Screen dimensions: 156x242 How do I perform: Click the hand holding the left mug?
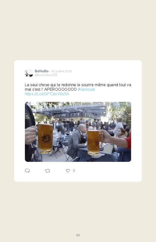(31, 135)
